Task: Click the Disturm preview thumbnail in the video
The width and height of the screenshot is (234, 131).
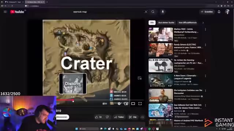Action: pyautogui.click(x=73, y=84)
